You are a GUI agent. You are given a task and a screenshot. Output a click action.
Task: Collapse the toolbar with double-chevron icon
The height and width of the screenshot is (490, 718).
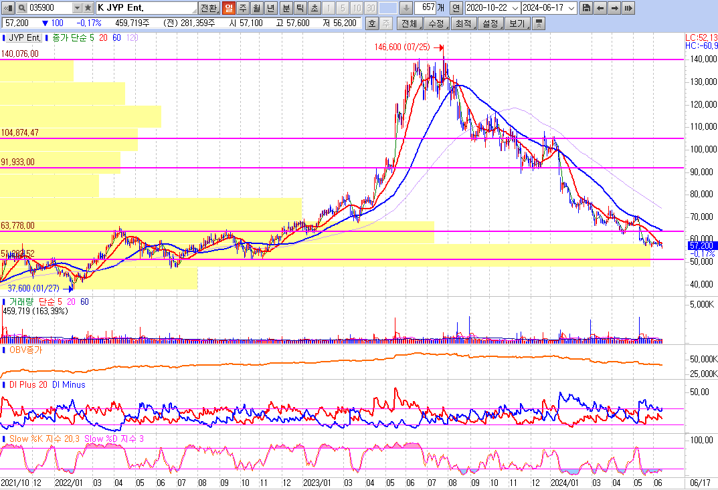[539, 23]
